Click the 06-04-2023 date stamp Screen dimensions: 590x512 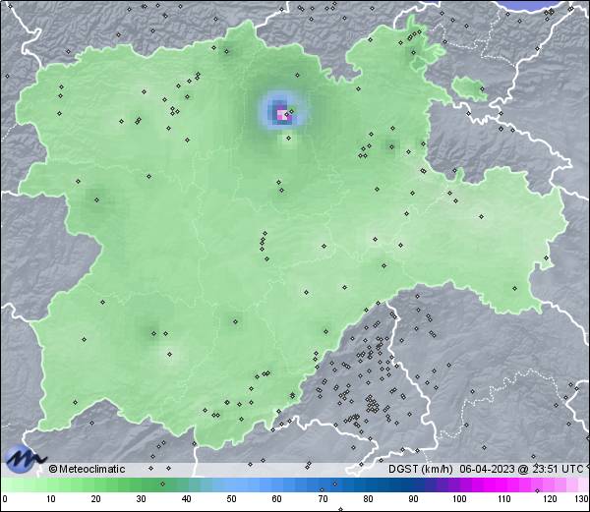[487, 469]
